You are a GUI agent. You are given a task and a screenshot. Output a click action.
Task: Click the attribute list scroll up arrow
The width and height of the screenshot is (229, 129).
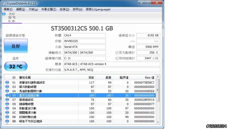pyautogui.click(x=158, y=77)
